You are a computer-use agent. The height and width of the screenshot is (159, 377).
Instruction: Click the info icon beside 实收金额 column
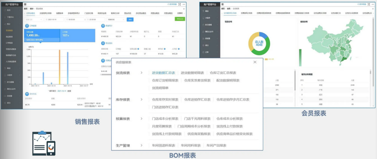(139, 49)
